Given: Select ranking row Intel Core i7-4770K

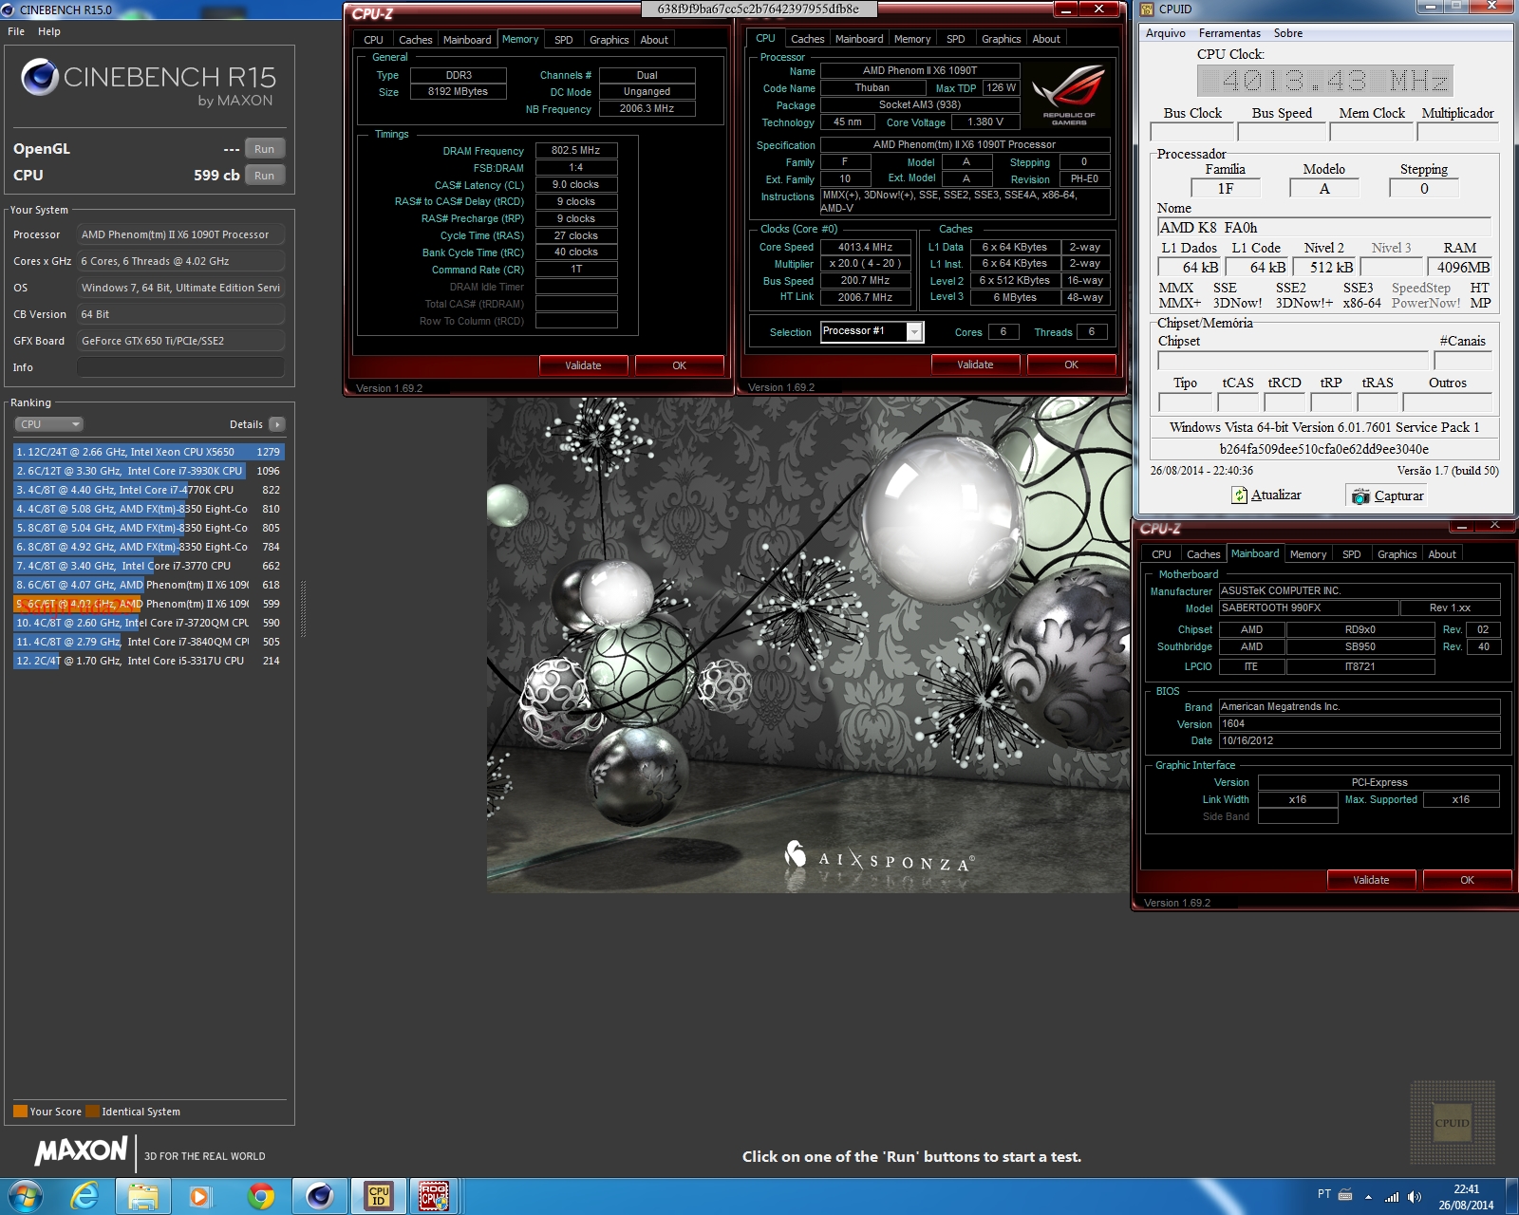Looking at the screenshot, I should coord(149,490).
